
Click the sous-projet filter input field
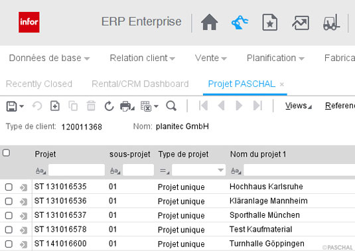tap(138, 170)
